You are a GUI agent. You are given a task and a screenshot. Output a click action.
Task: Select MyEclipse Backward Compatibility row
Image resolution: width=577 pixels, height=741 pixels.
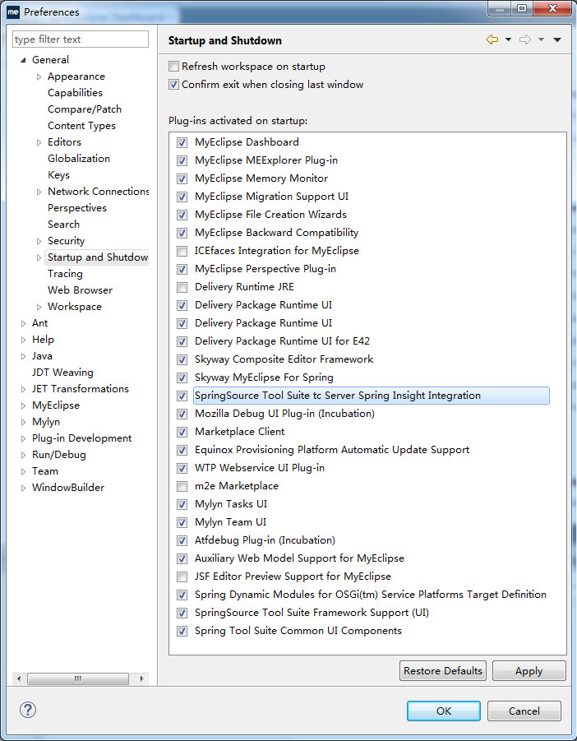click(x=277, y=233)
